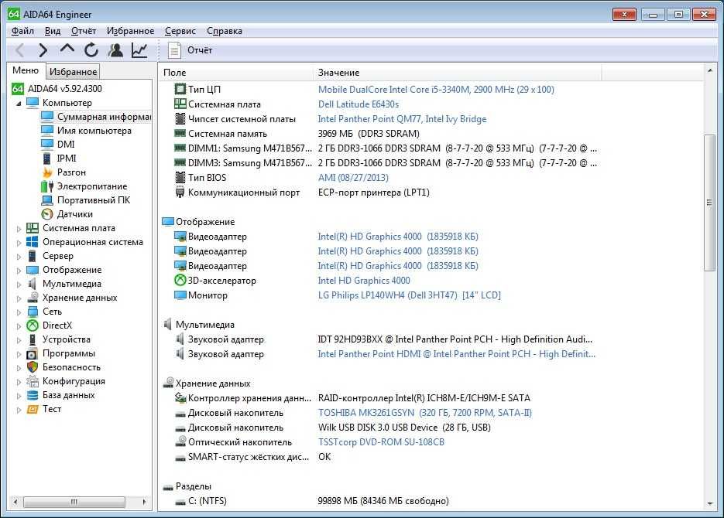
Task: Select the DMI tree icon
Action: [x=47, y=145]
